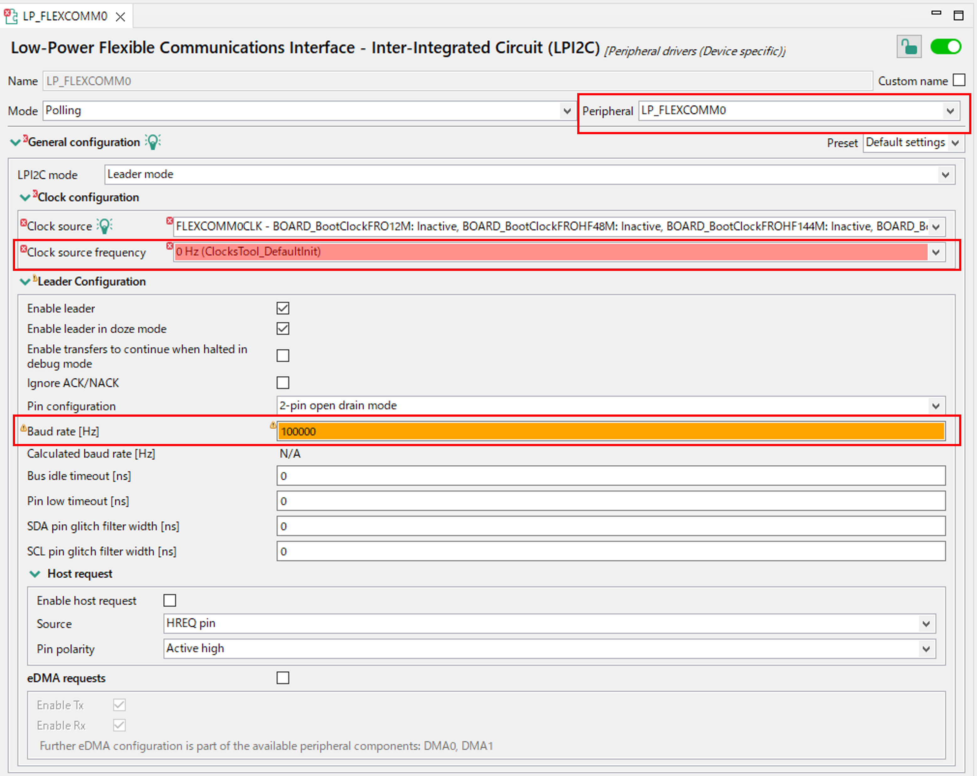
Task: Click lightbulb hint beside General configuration
Action: [x=153, y=142]
